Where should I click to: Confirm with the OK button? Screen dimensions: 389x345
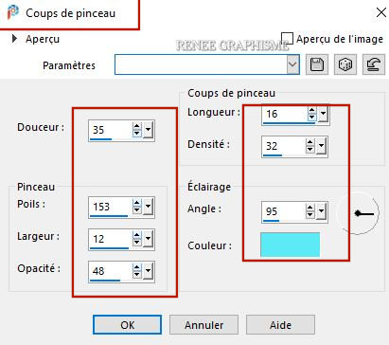coord(127,324)
